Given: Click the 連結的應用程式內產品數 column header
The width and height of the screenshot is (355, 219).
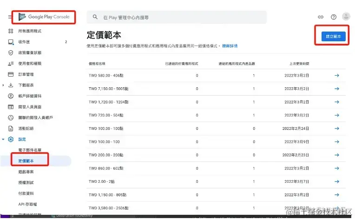Looking at the screenshot, I should pos(237,64).
